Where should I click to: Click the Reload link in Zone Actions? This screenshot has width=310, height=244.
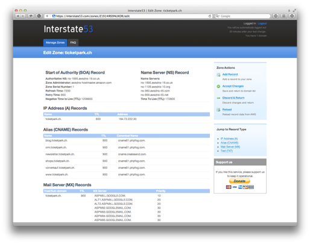pyautogui.click(x=227, y=110)
